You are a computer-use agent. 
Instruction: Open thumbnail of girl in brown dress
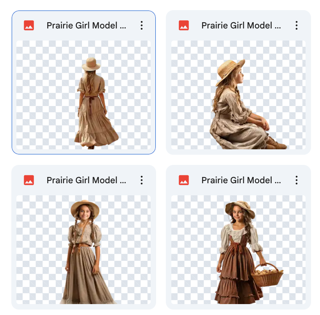click(238, 250)
